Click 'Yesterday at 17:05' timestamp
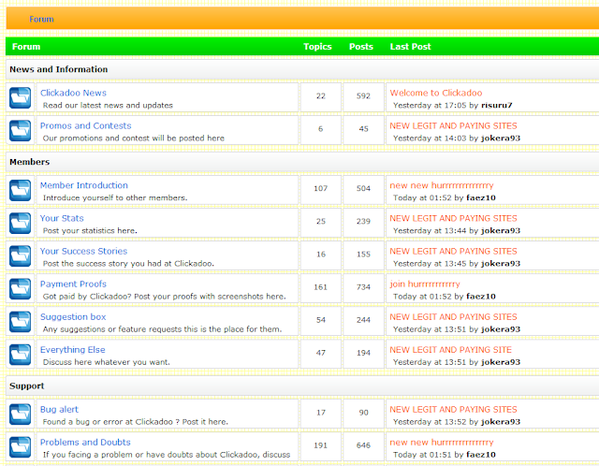 point(430,106)
